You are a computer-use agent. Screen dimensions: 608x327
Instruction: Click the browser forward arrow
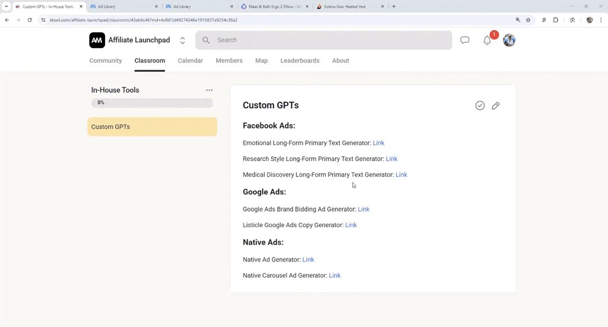point(18,20)
